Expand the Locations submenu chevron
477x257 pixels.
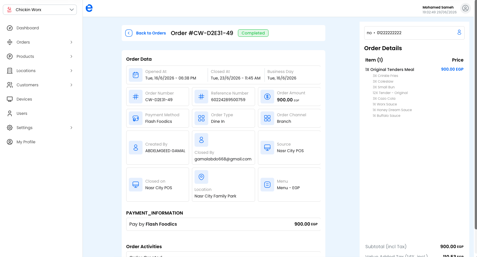coord(71,71)
